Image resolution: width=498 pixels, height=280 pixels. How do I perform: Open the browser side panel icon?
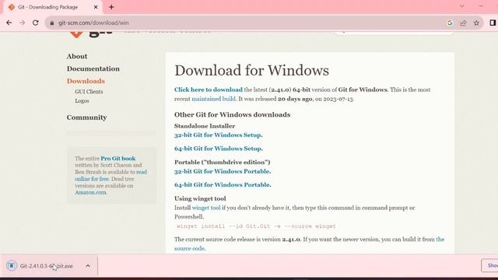pyautogui.click(x=493, y=23)
